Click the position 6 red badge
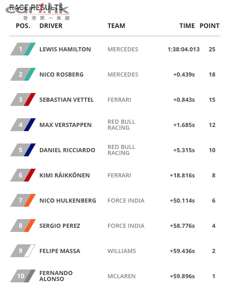Screen dimensions: 227x292 23,175
